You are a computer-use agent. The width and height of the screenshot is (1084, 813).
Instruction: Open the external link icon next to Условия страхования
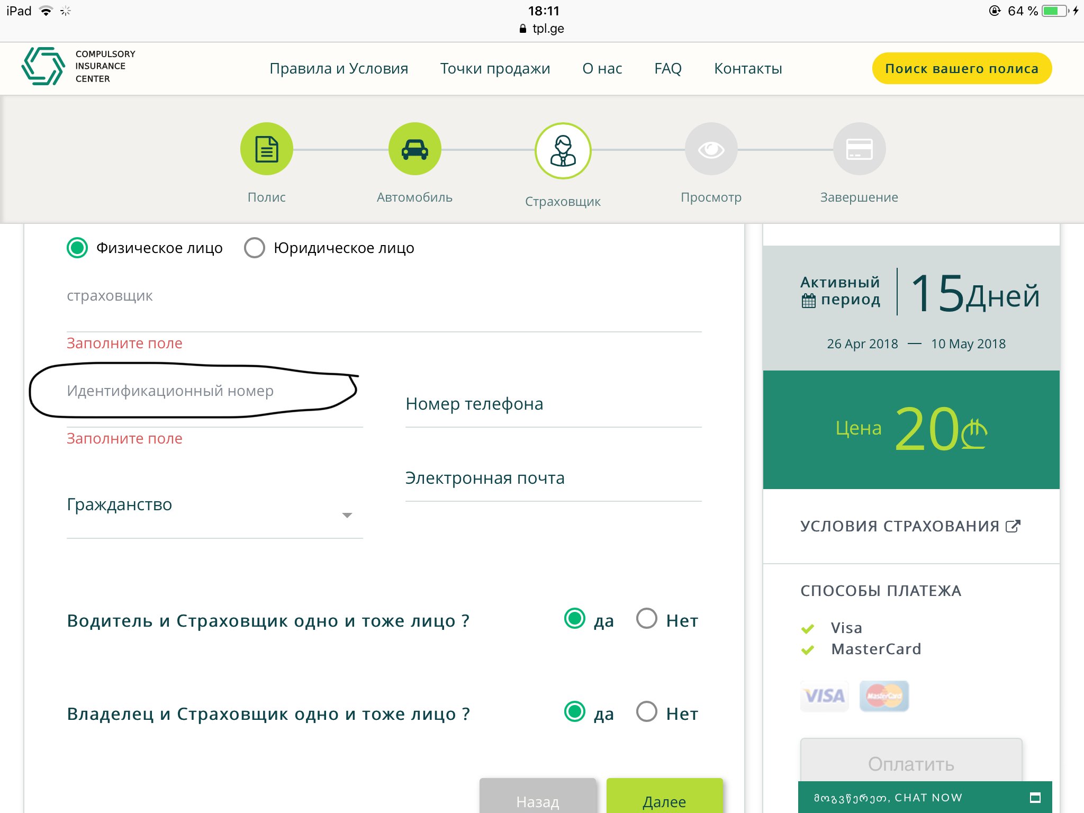pyautogui.click(x=1013, y=526)
